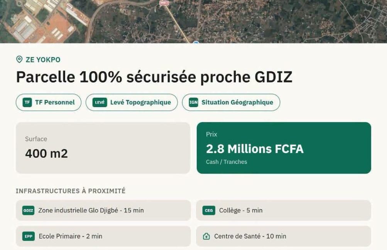Click the location pin icon beside ZE YOKPO
The width and height of the screenshot is (387, 250).
[19, 59]
